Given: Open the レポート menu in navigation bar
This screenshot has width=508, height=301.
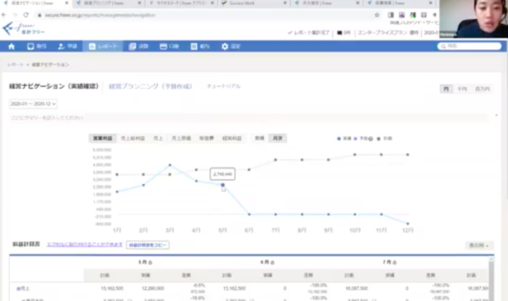Looking at the screenshot, I should [103, 46].
